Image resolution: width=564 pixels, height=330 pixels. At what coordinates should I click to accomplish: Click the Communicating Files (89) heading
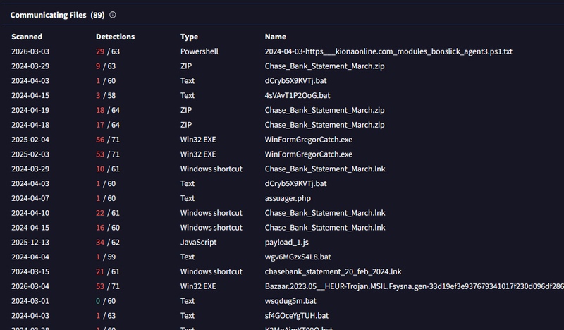click(x=57, y=15)
